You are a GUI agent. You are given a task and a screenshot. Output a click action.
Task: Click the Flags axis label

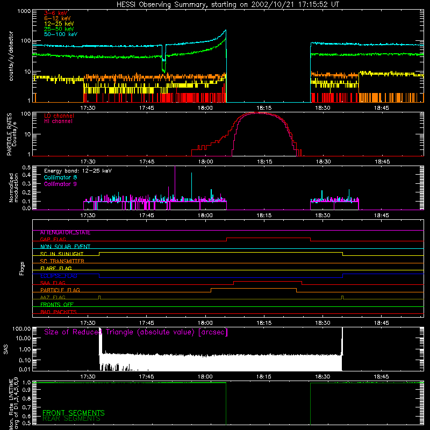(22, 268)
